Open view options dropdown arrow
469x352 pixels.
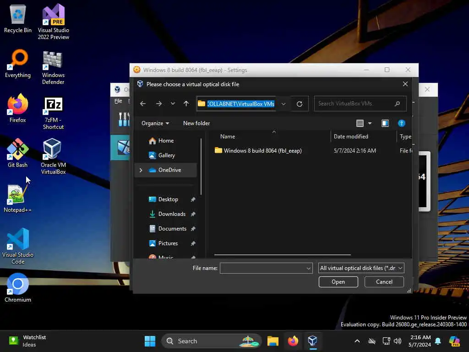pyautogui.click(x=370, y=123)
